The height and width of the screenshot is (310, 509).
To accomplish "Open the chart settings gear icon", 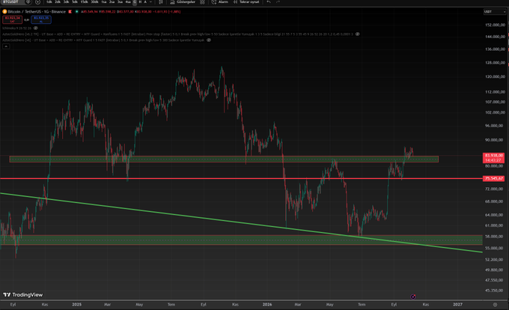I will coord(495,305).
